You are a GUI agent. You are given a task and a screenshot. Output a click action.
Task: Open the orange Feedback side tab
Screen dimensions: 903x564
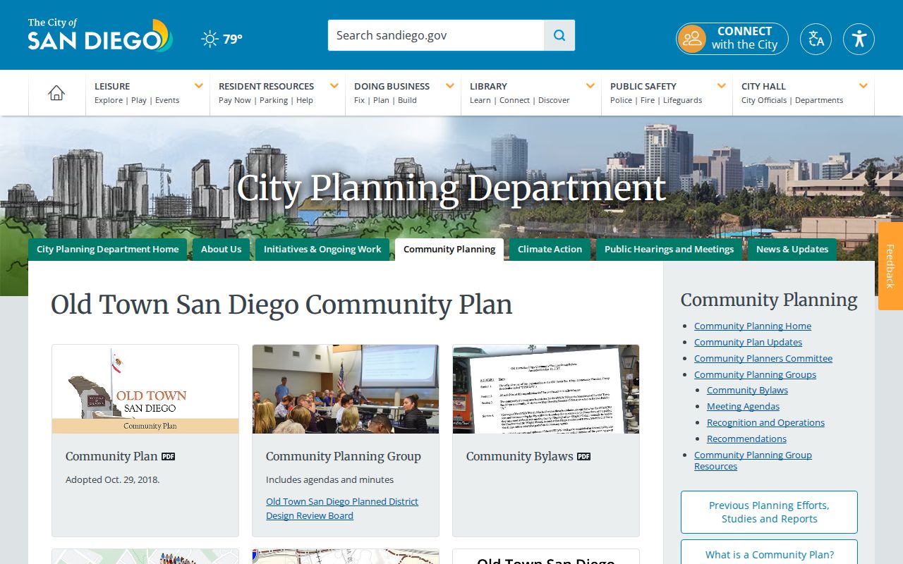point(890,266)
